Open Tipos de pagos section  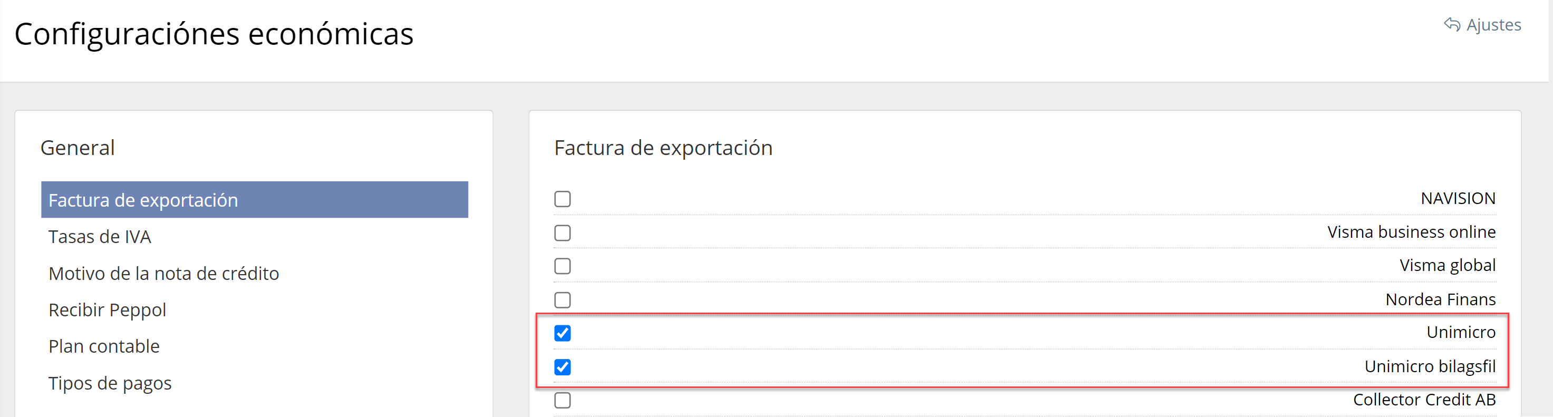pos(110,383)
